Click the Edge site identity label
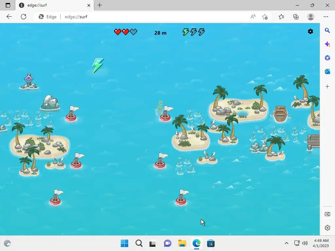This screenshot has width=335, height=251. click(48, 17)
